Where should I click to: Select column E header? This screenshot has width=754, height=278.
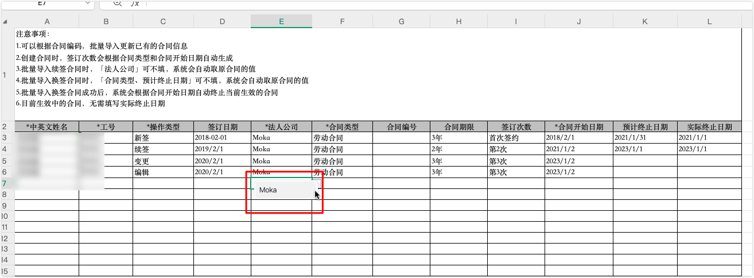click(x=281, y=21)
